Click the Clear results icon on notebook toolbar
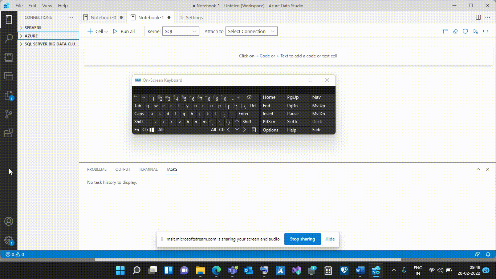 click(455, 31)
